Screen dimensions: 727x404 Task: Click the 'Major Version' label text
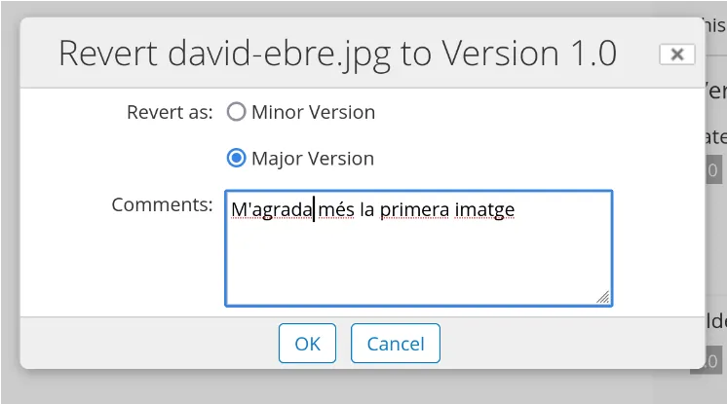point(312,158)
